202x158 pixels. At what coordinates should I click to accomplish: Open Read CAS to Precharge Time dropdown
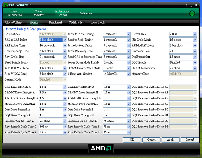(116, 57)
